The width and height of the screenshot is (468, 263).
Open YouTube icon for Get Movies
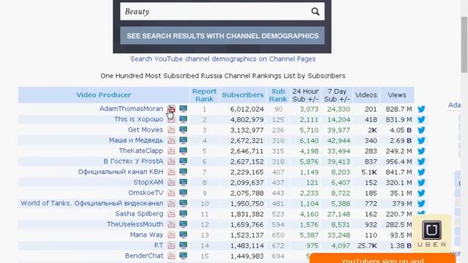[x=171, y=130]
